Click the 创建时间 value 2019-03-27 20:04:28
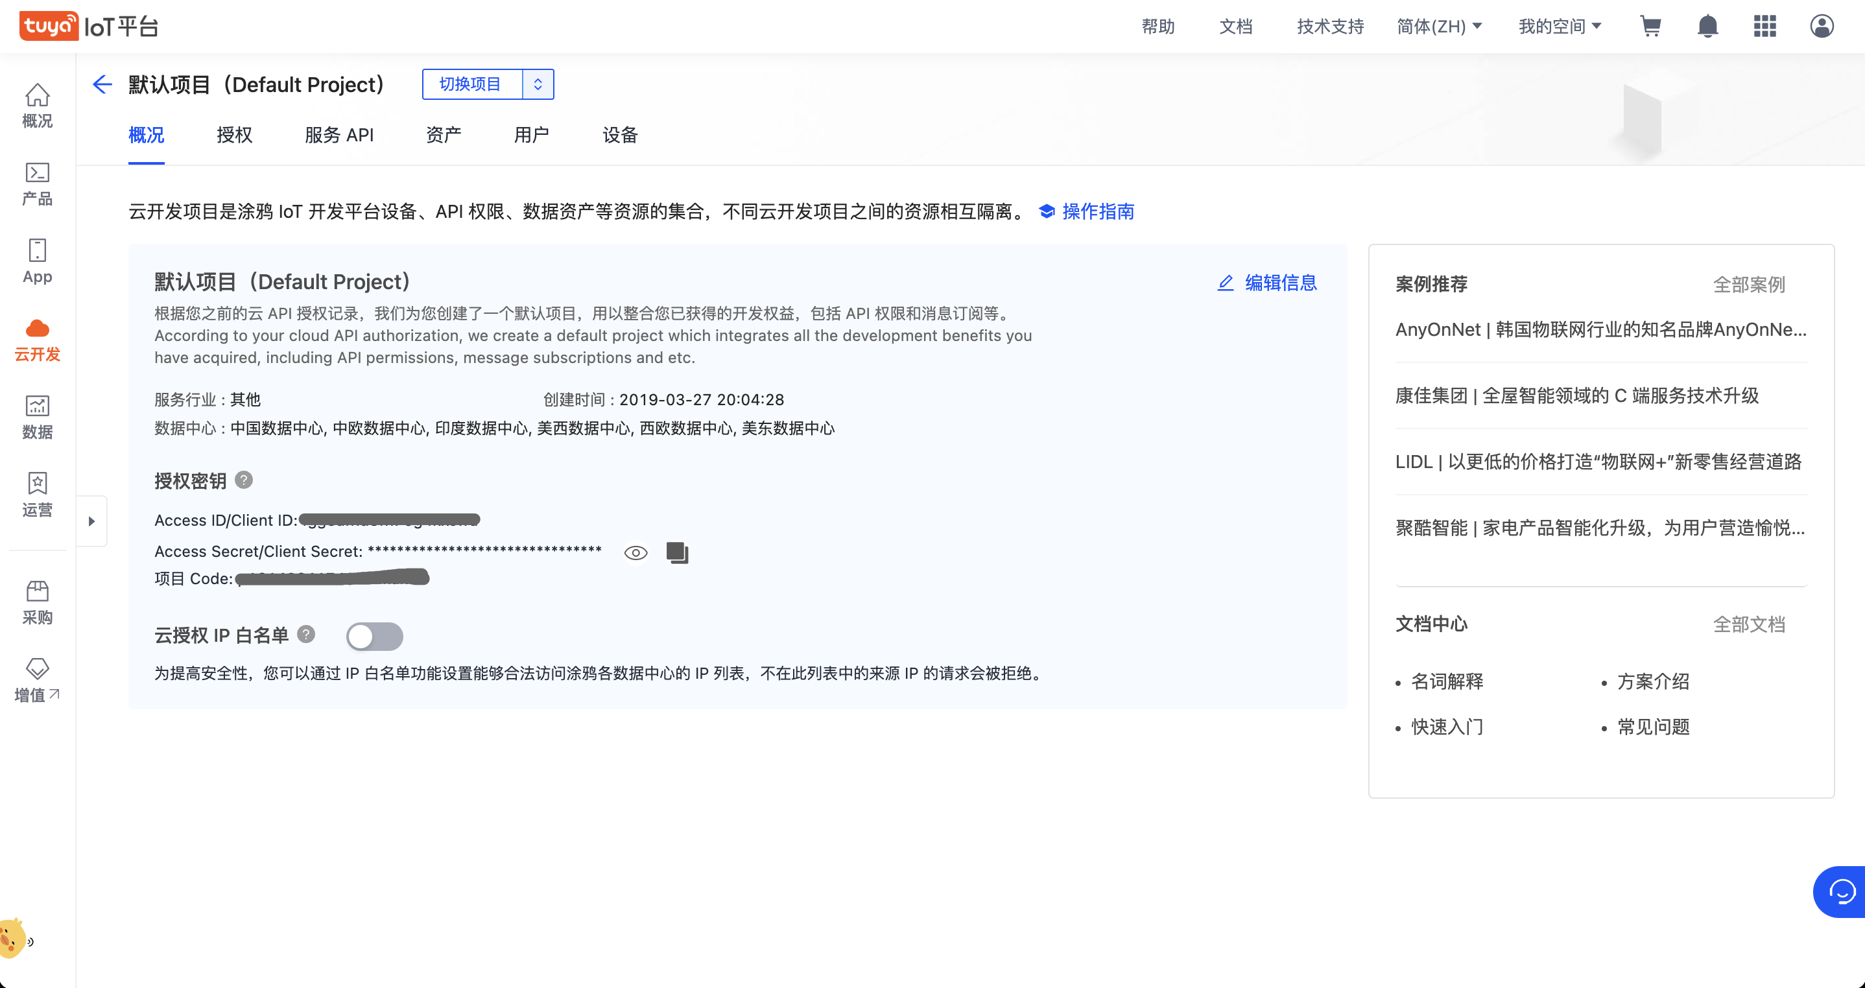This screenshot has width=1865, height=988. click(702, 399)
